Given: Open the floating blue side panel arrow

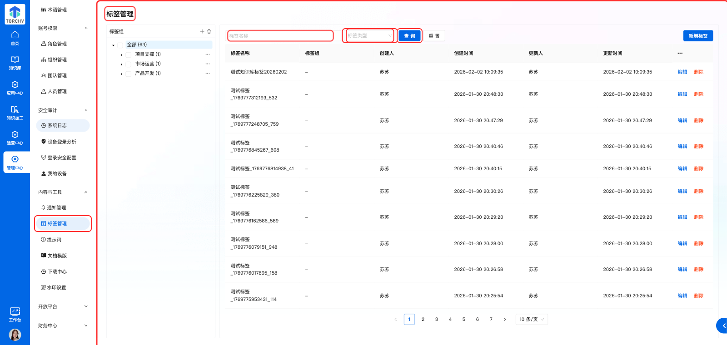Looking at the screenshot, I should point(722,325).
